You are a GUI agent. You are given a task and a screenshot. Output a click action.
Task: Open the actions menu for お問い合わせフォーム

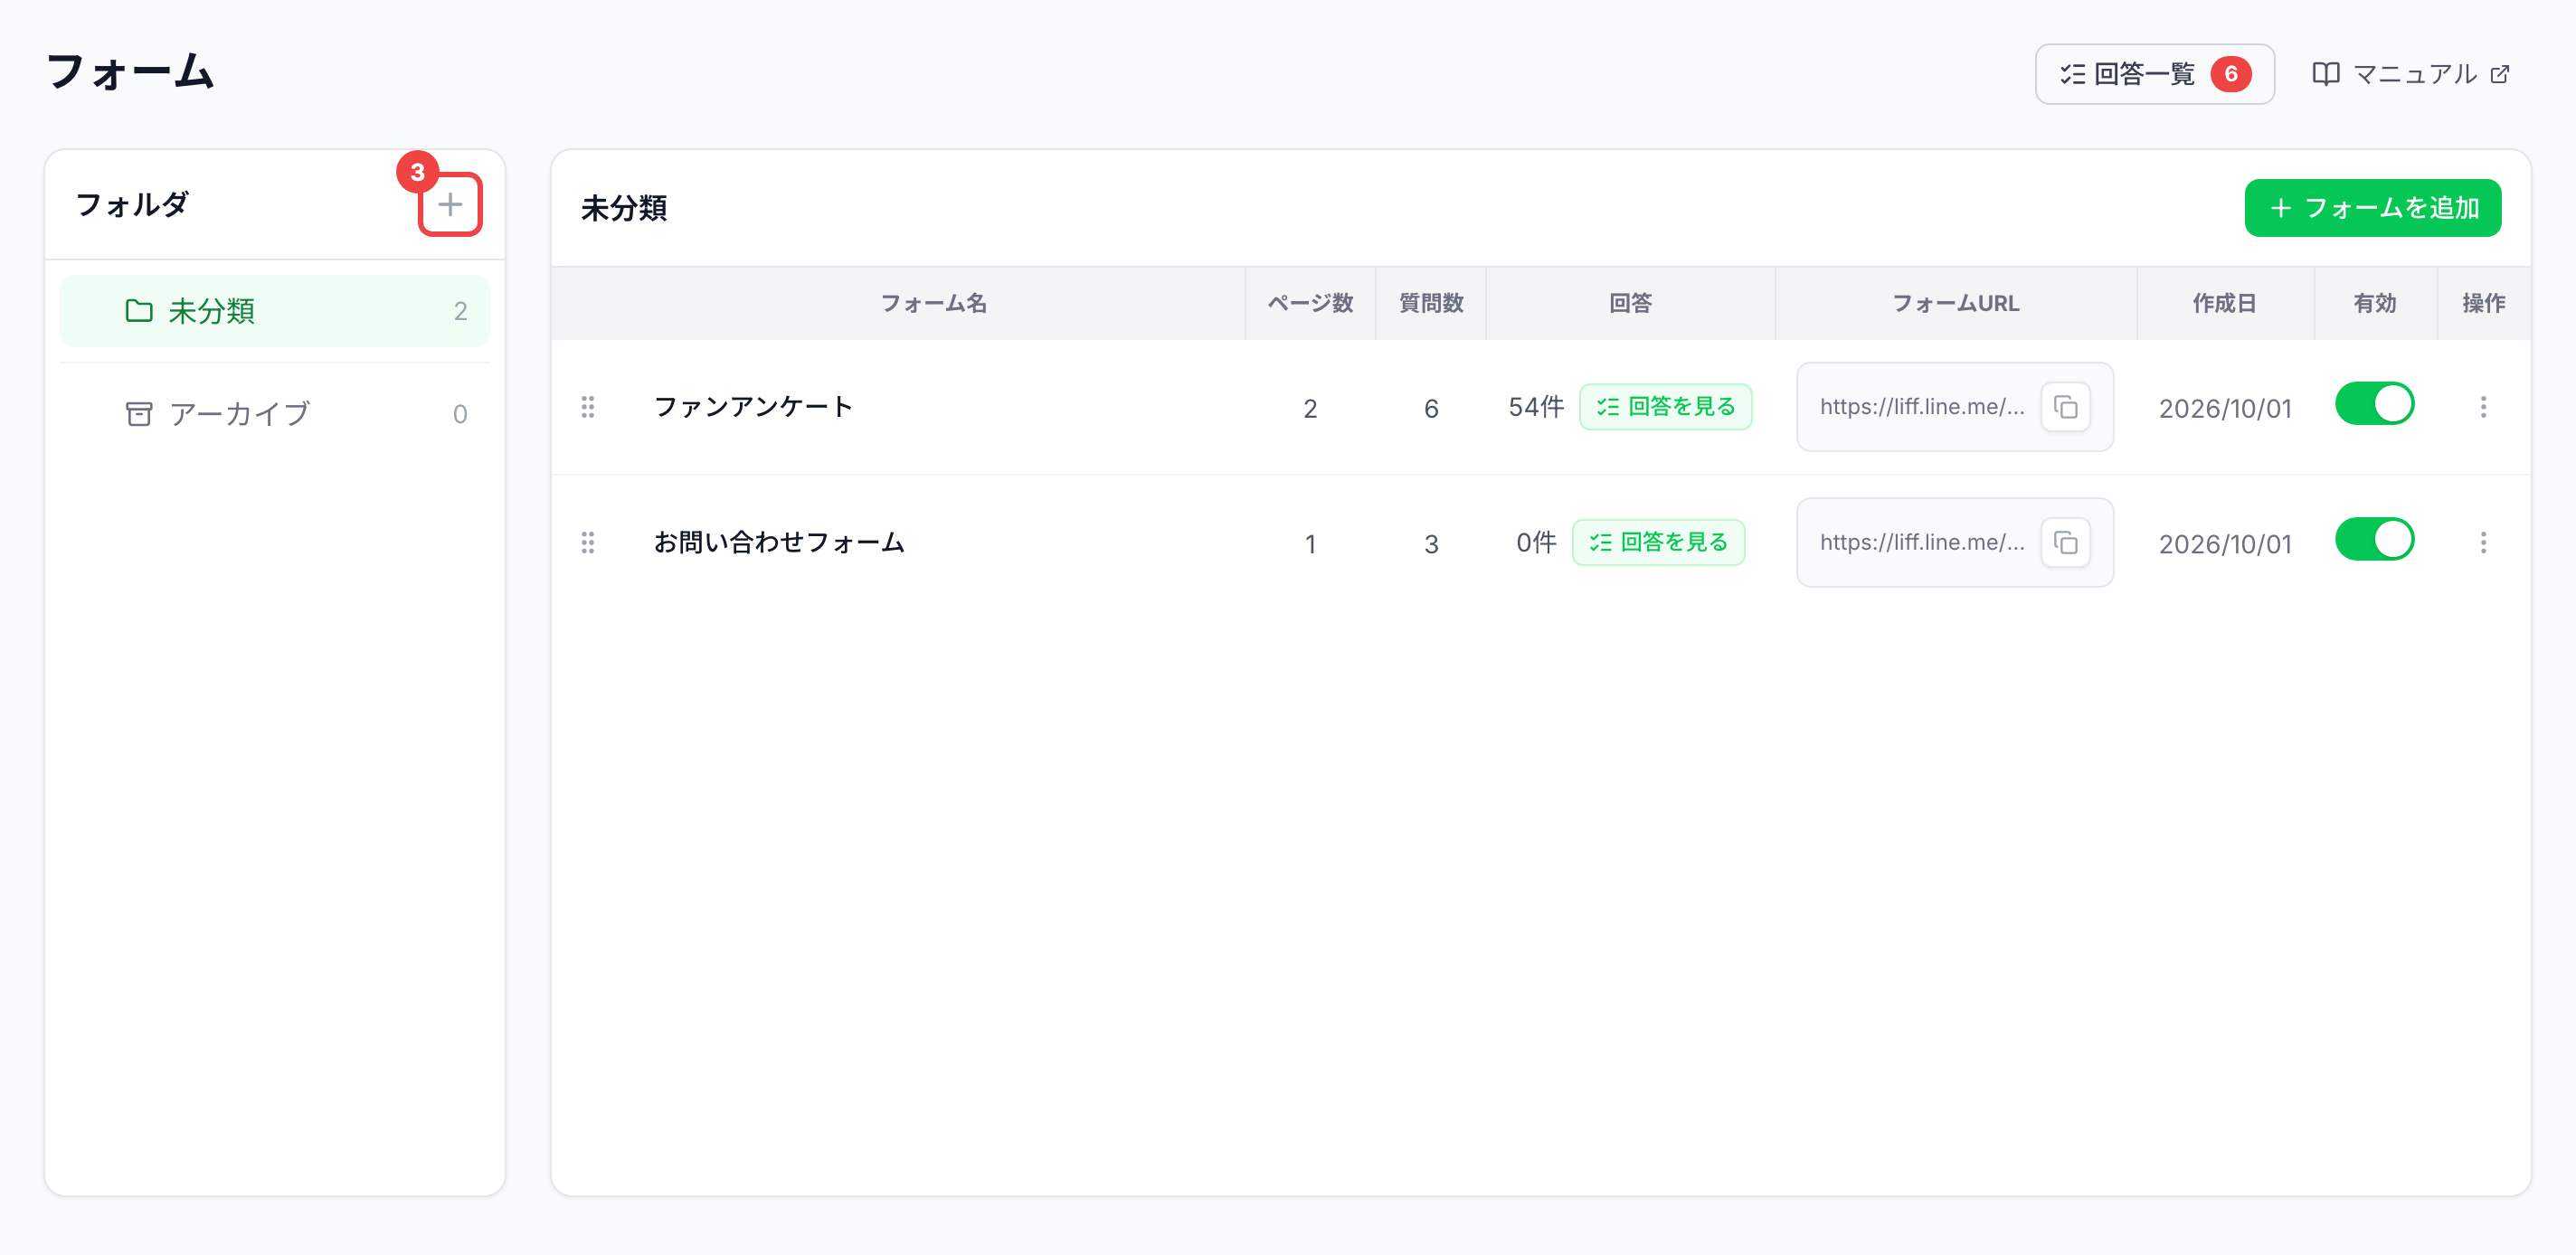(x=2483, y=543)
